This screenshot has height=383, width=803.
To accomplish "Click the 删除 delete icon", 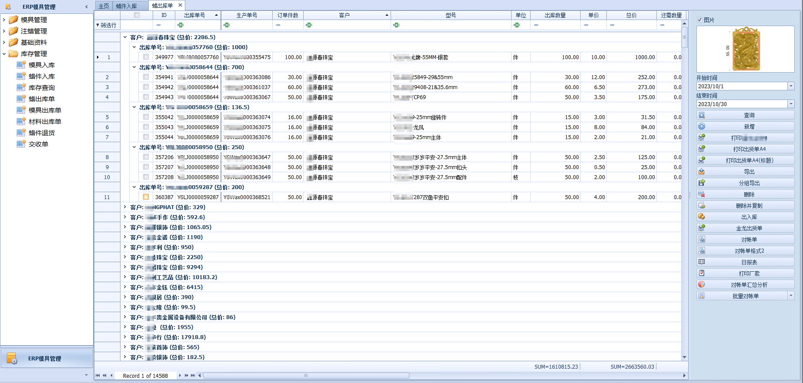I will (701, 194).
